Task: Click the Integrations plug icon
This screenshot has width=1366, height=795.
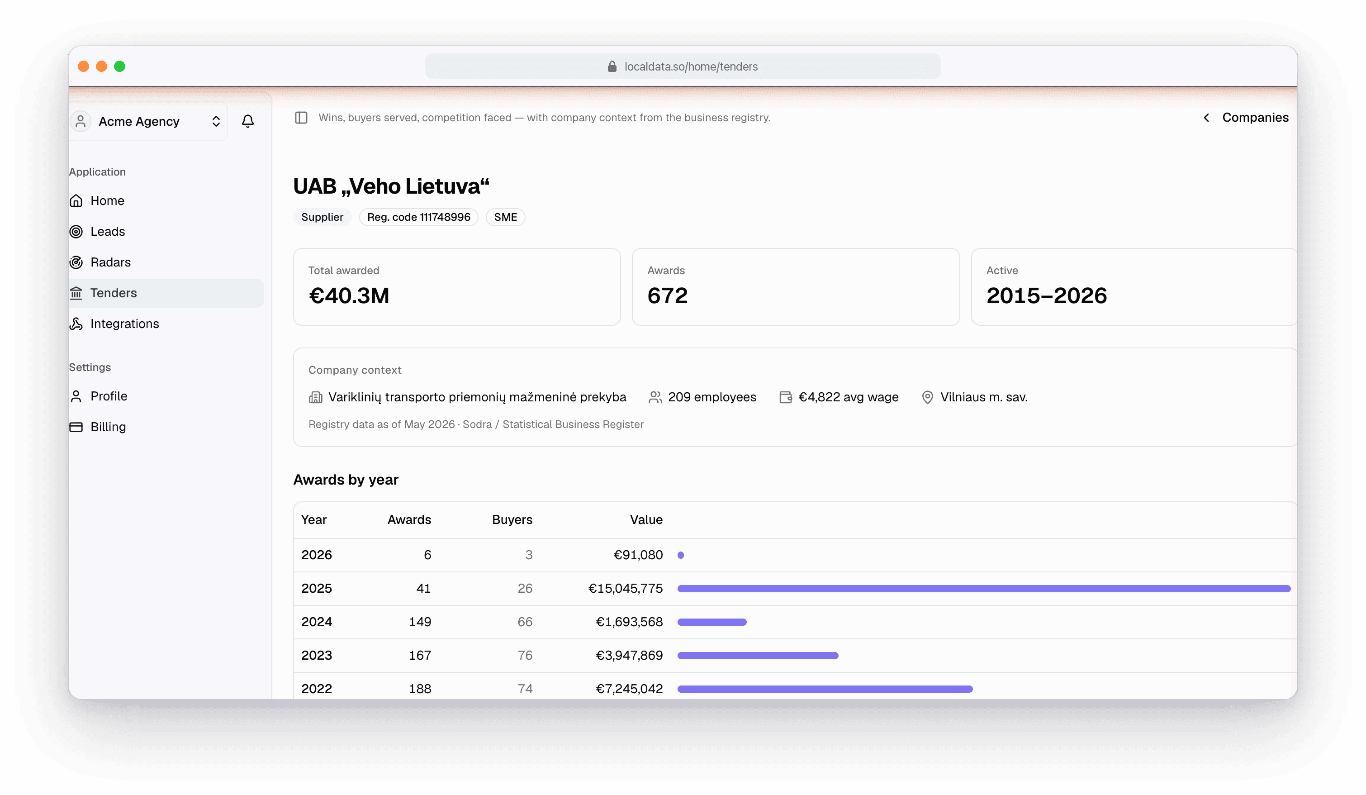Action: [76, 324]
